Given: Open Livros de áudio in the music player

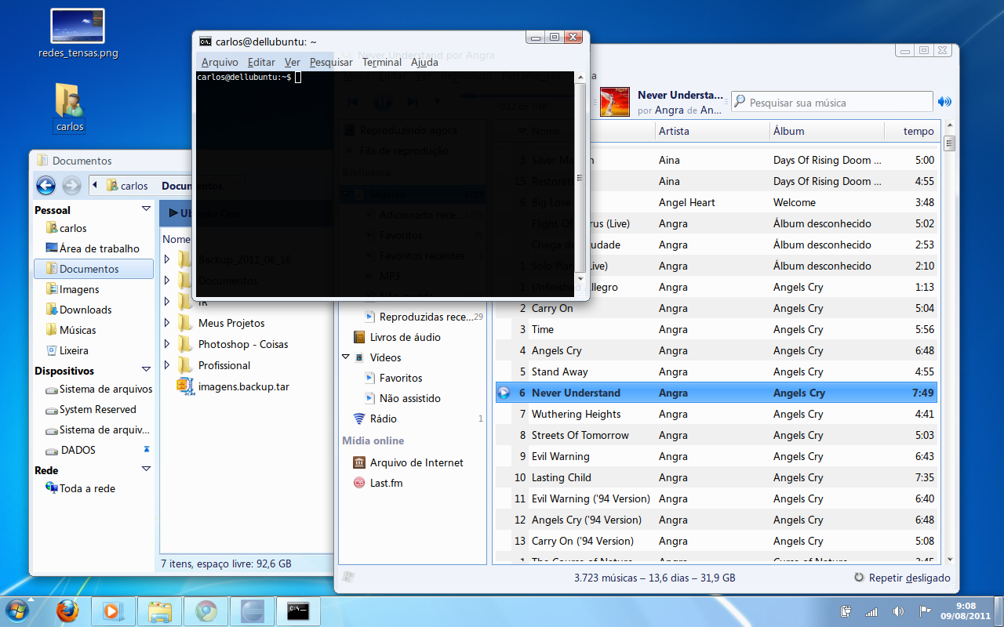Looking at the screenshot, I should [x=397, y=337].
